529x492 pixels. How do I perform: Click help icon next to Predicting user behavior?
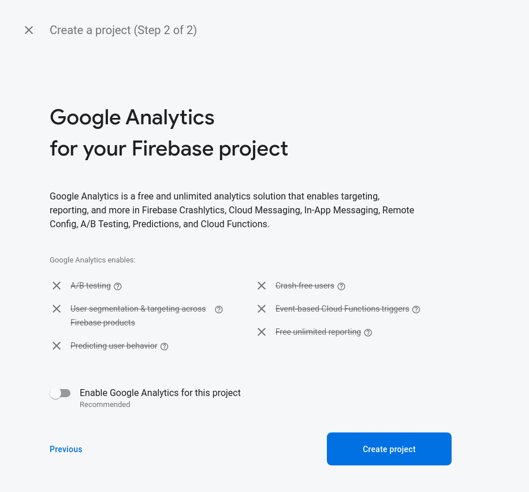165,346
